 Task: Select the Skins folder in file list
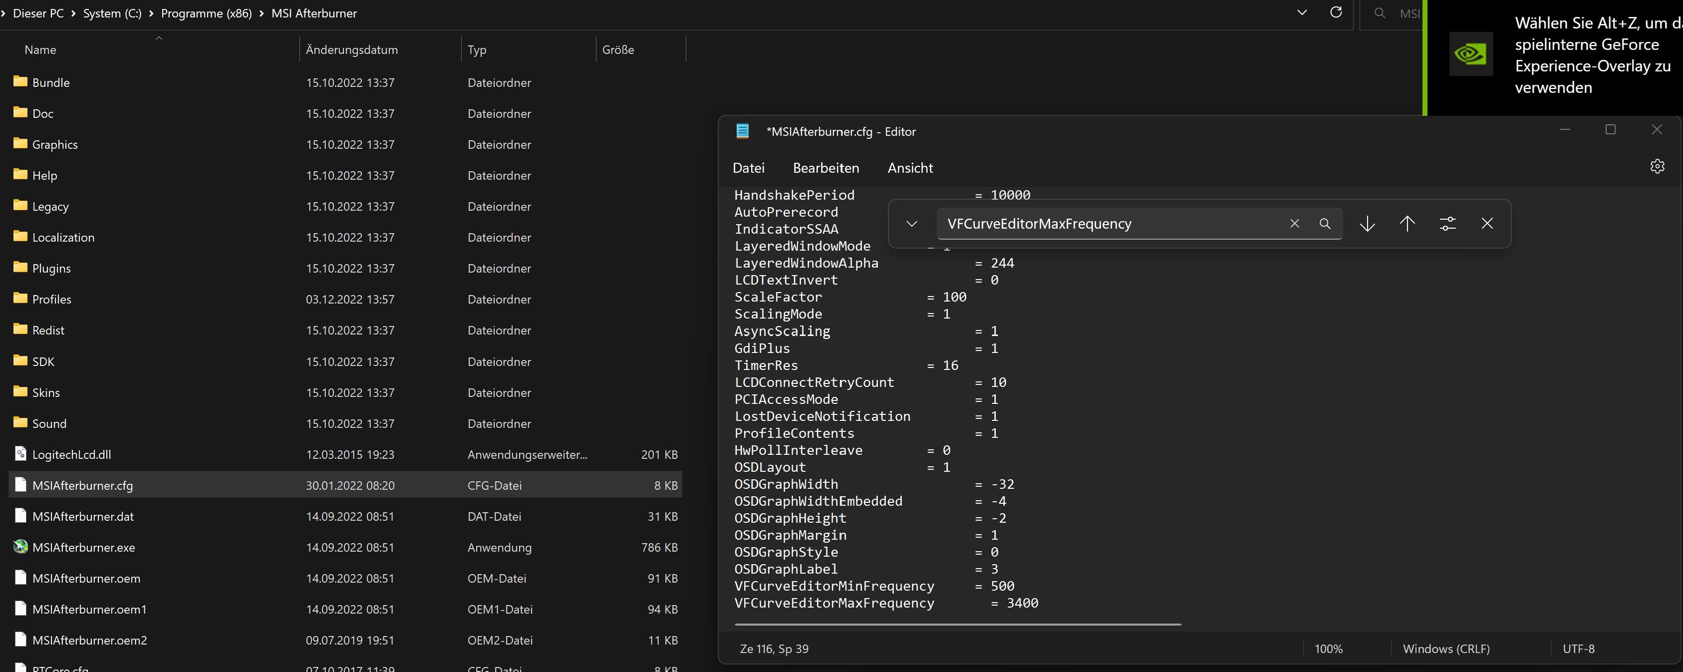pyautogui.click(x=45, y=392)
